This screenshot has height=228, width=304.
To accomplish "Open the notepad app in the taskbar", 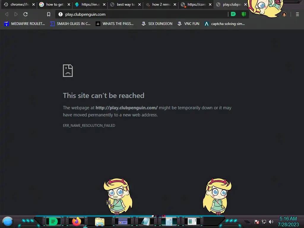I will 146,221.
